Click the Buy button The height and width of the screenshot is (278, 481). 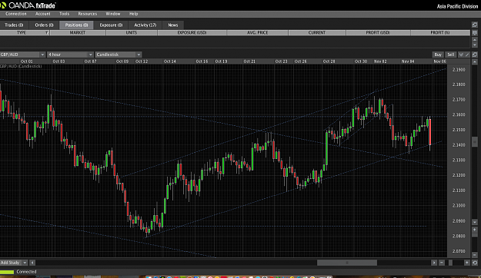438,55
